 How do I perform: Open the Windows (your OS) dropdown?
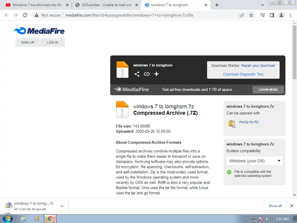pyautogui.click(x=254, y=161)
